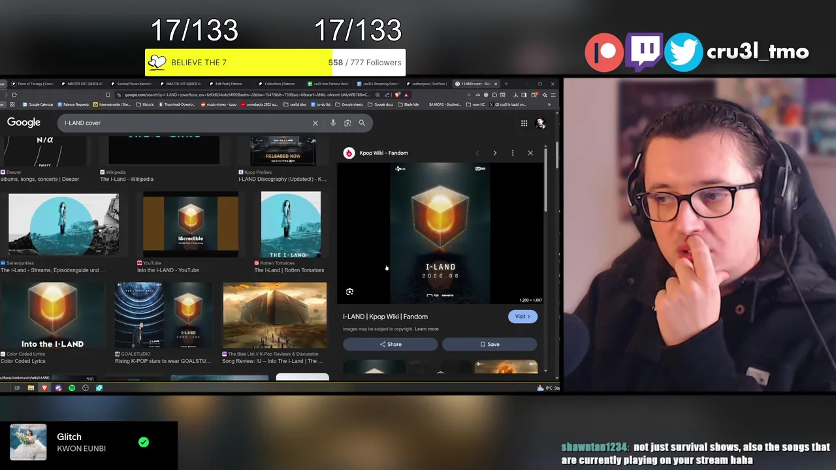
Task: Click the large I-LAND 2020.06 preview image
Action: (x=440, y=234)
